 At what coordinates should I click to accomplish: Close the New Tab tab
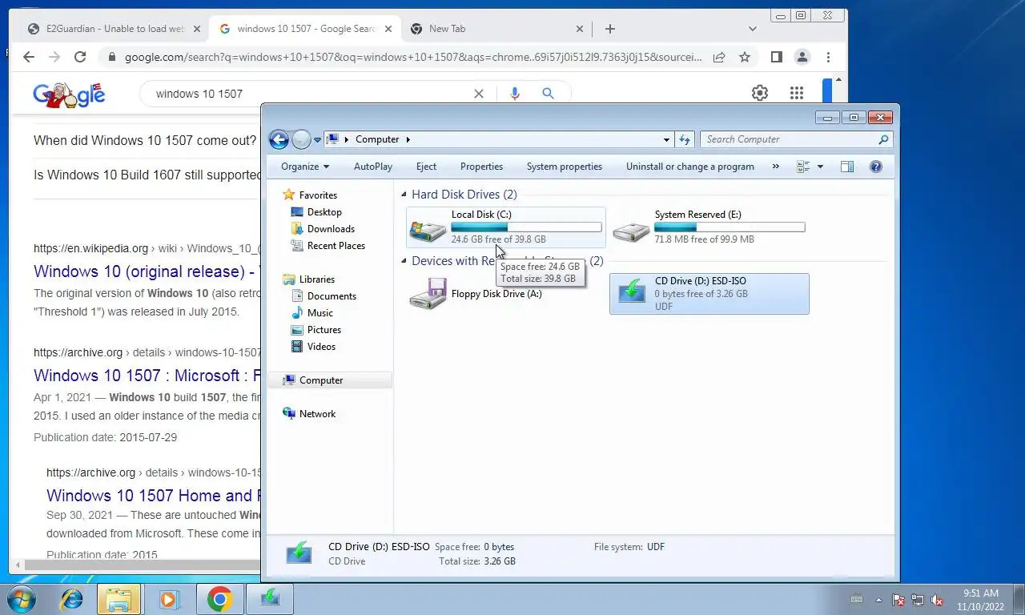580,29
